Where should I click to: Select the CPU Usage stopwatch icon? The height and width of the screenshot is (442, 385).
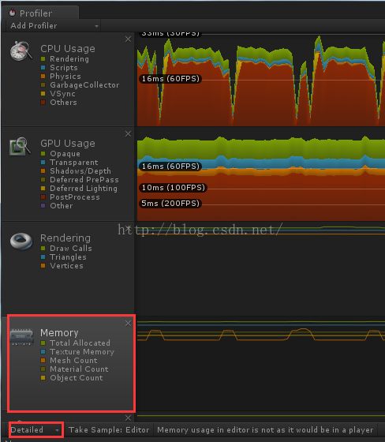[21, 51]
